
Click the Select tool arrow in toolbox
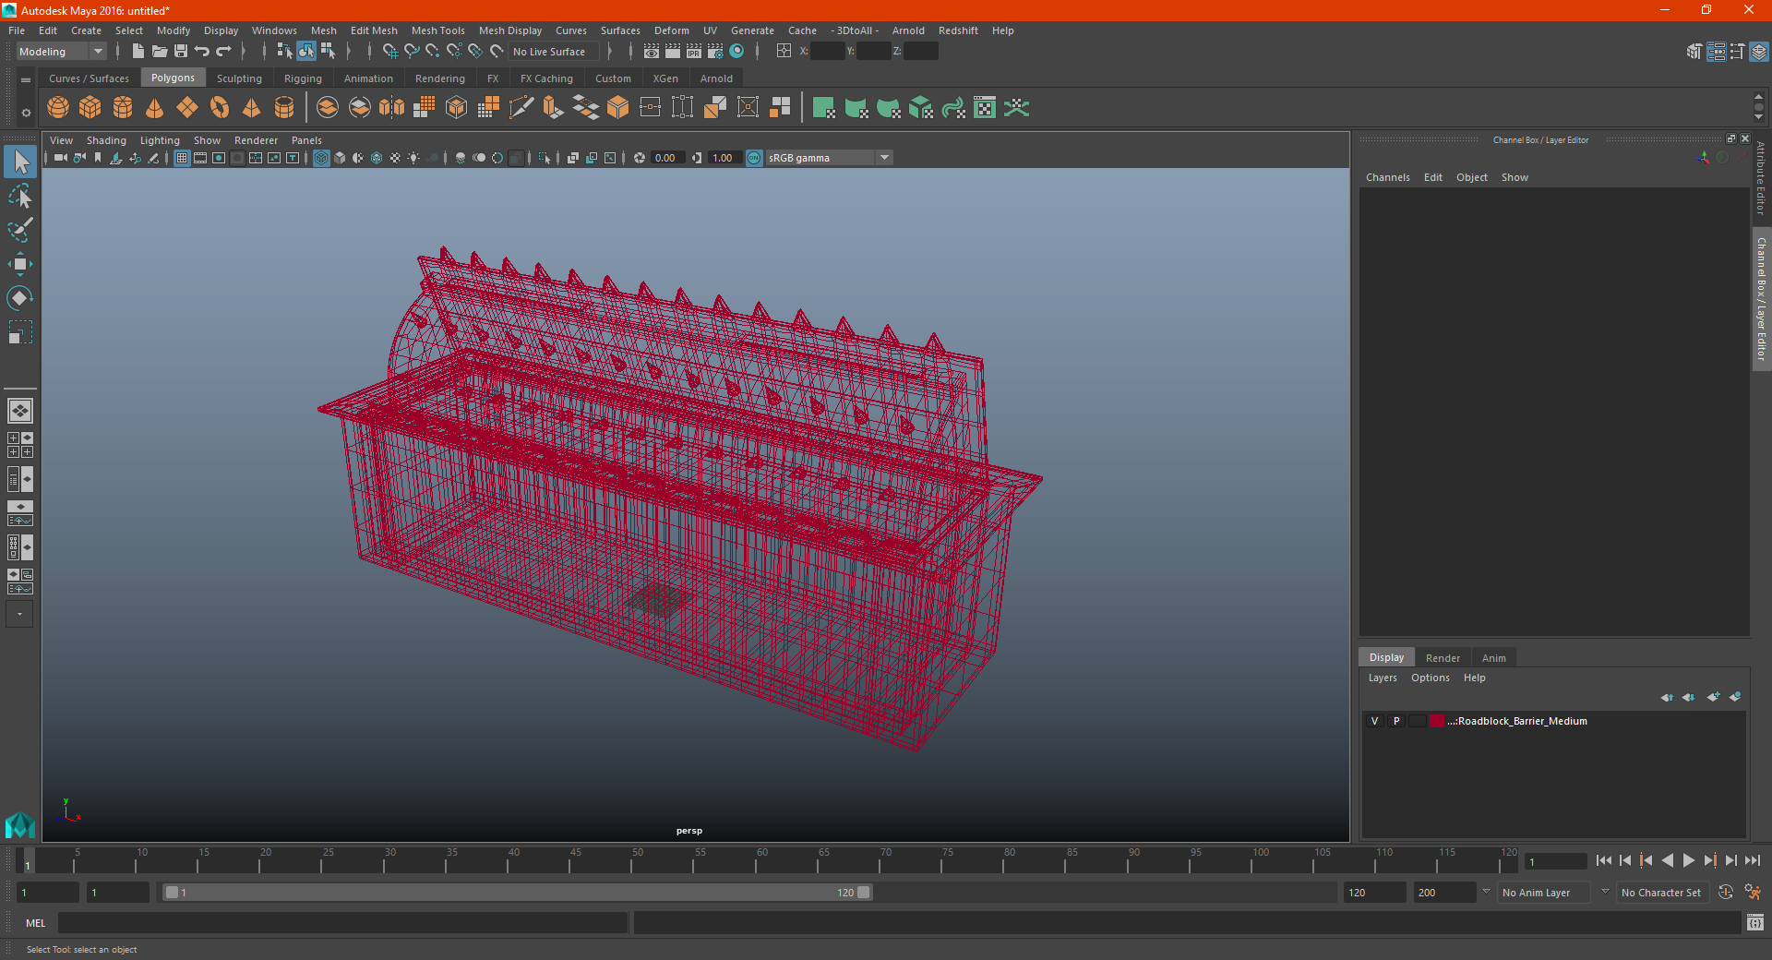[x=19, y=162]
